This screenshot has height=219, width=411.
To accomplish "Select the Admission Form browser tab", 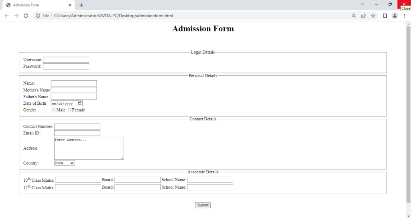I will point(38,5).
